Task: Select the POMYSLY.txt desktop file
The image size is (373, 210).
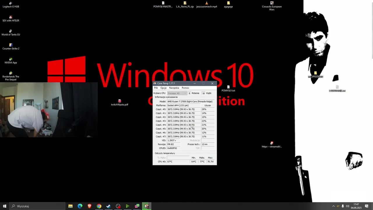Action: (x=228, y=89)
